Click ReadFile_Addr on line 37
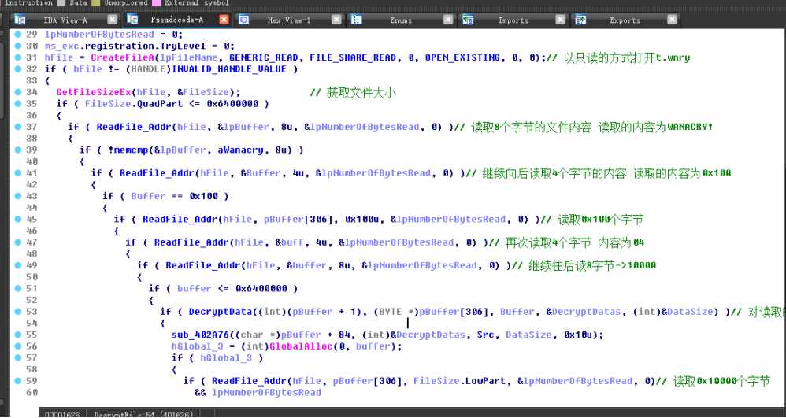The height and width of the screenshot is (418, 786). click(x=134, y=127)
